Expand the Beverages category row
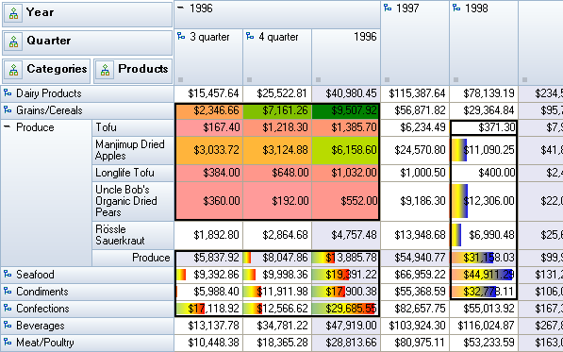This screenshot has width=563, height=352. click(x=8, y=325)
